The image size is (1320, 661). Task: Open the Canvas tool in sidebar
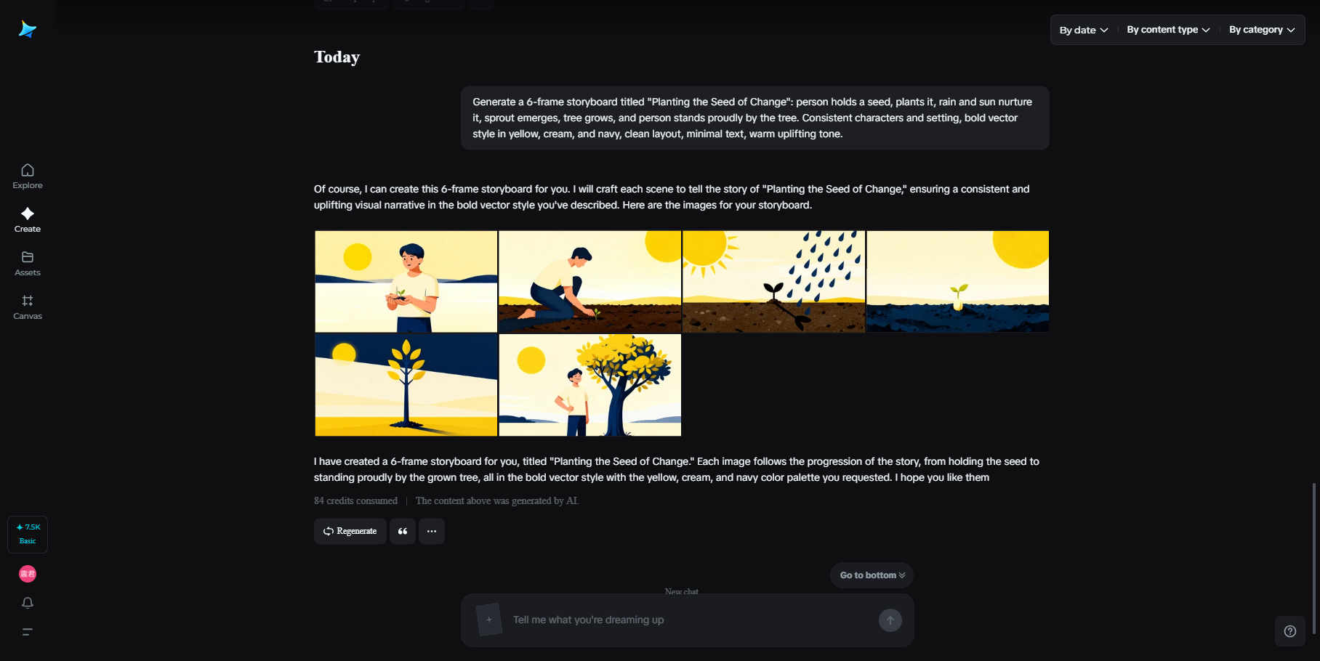pyautogui.click(x=28, y=307)
